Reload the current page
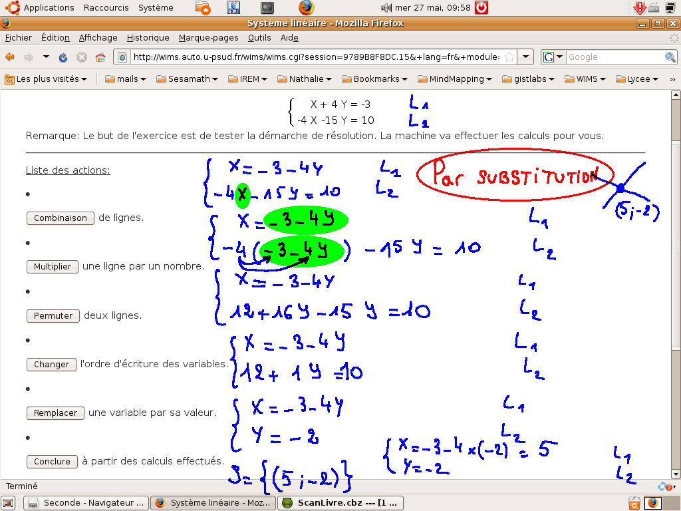This screenshot has height=511, width=681. coord(63,57)
